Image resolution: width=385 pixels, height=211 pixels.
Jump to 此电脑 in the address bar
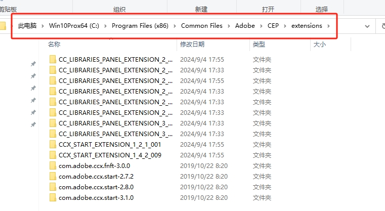click(x=27, y=26)
